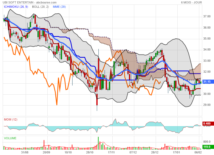Click the 37.00 price axis label

(207, 16)
